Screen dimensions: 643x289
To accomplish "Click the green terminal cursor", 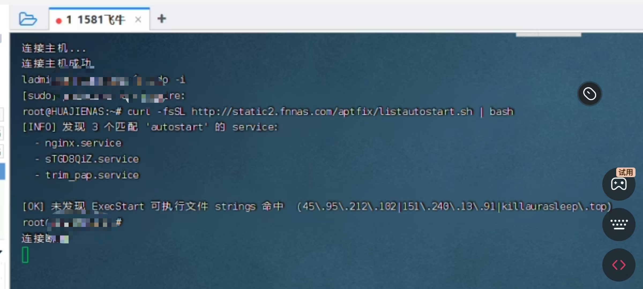I will click(x=25, y=255).
